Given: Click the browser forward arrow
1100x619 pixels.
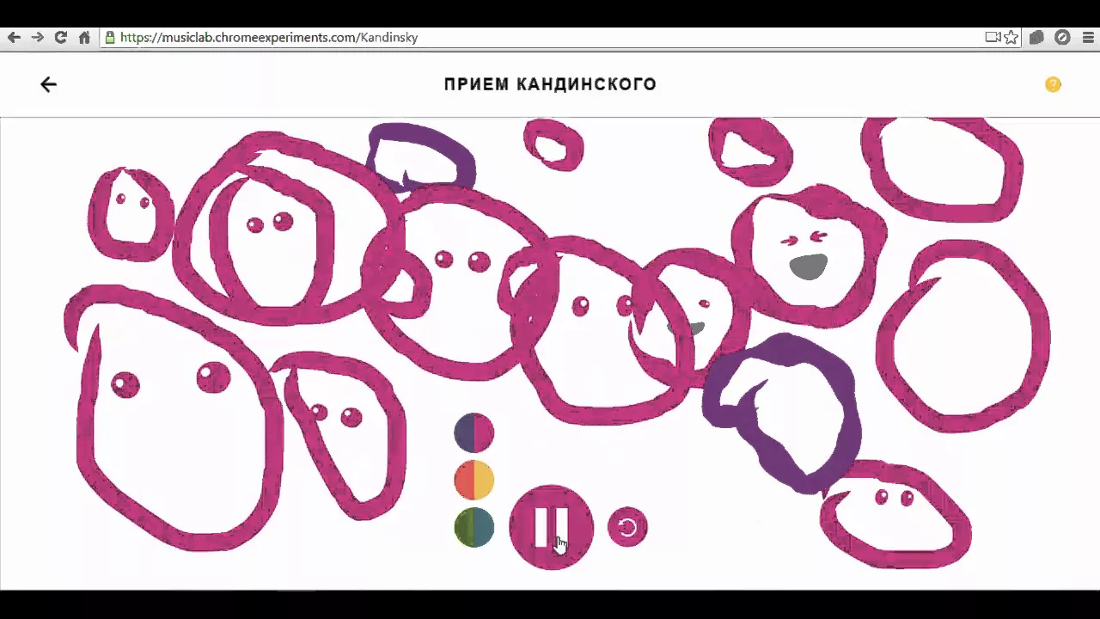Looking at the screenshot, I should coord(37,37).
